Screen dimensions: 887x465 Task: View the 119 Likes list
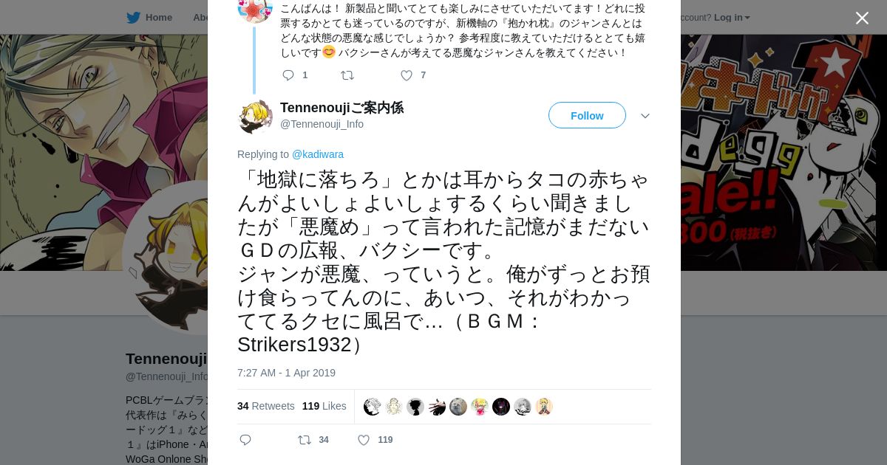pos(324,406)
